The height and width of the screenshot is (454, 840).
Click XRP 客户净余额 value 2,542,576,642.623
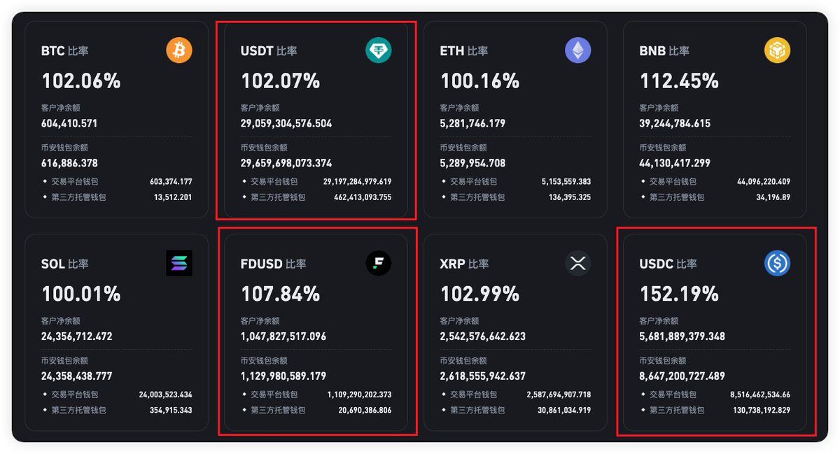pos(483,336)
